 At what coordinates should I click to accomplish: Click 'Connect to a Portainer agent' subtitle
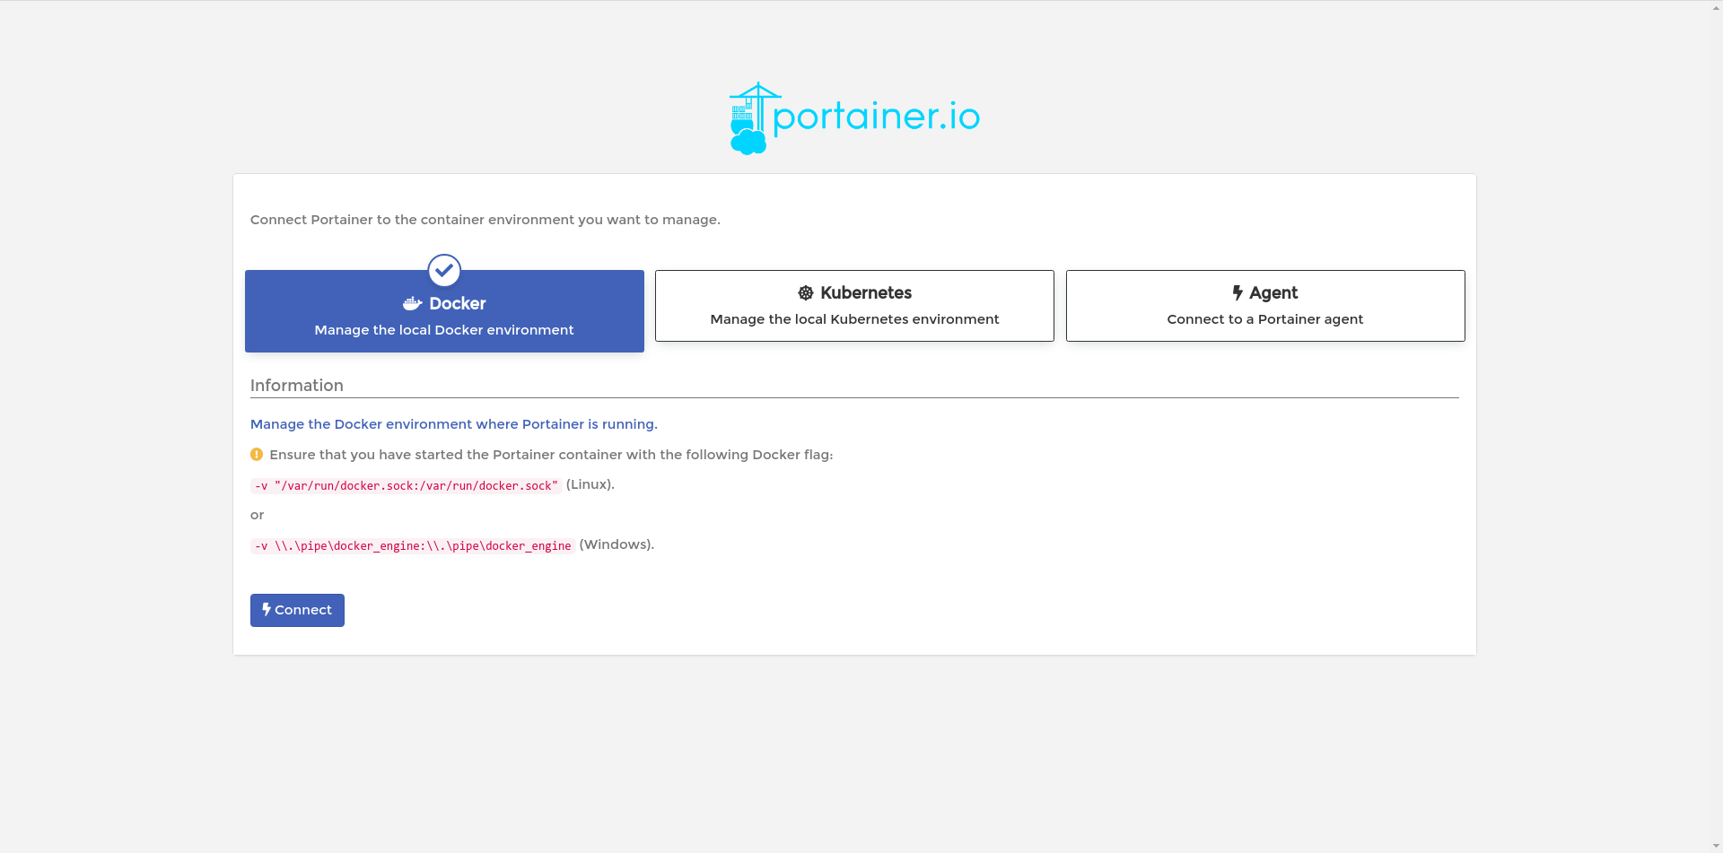point(1264,319)
